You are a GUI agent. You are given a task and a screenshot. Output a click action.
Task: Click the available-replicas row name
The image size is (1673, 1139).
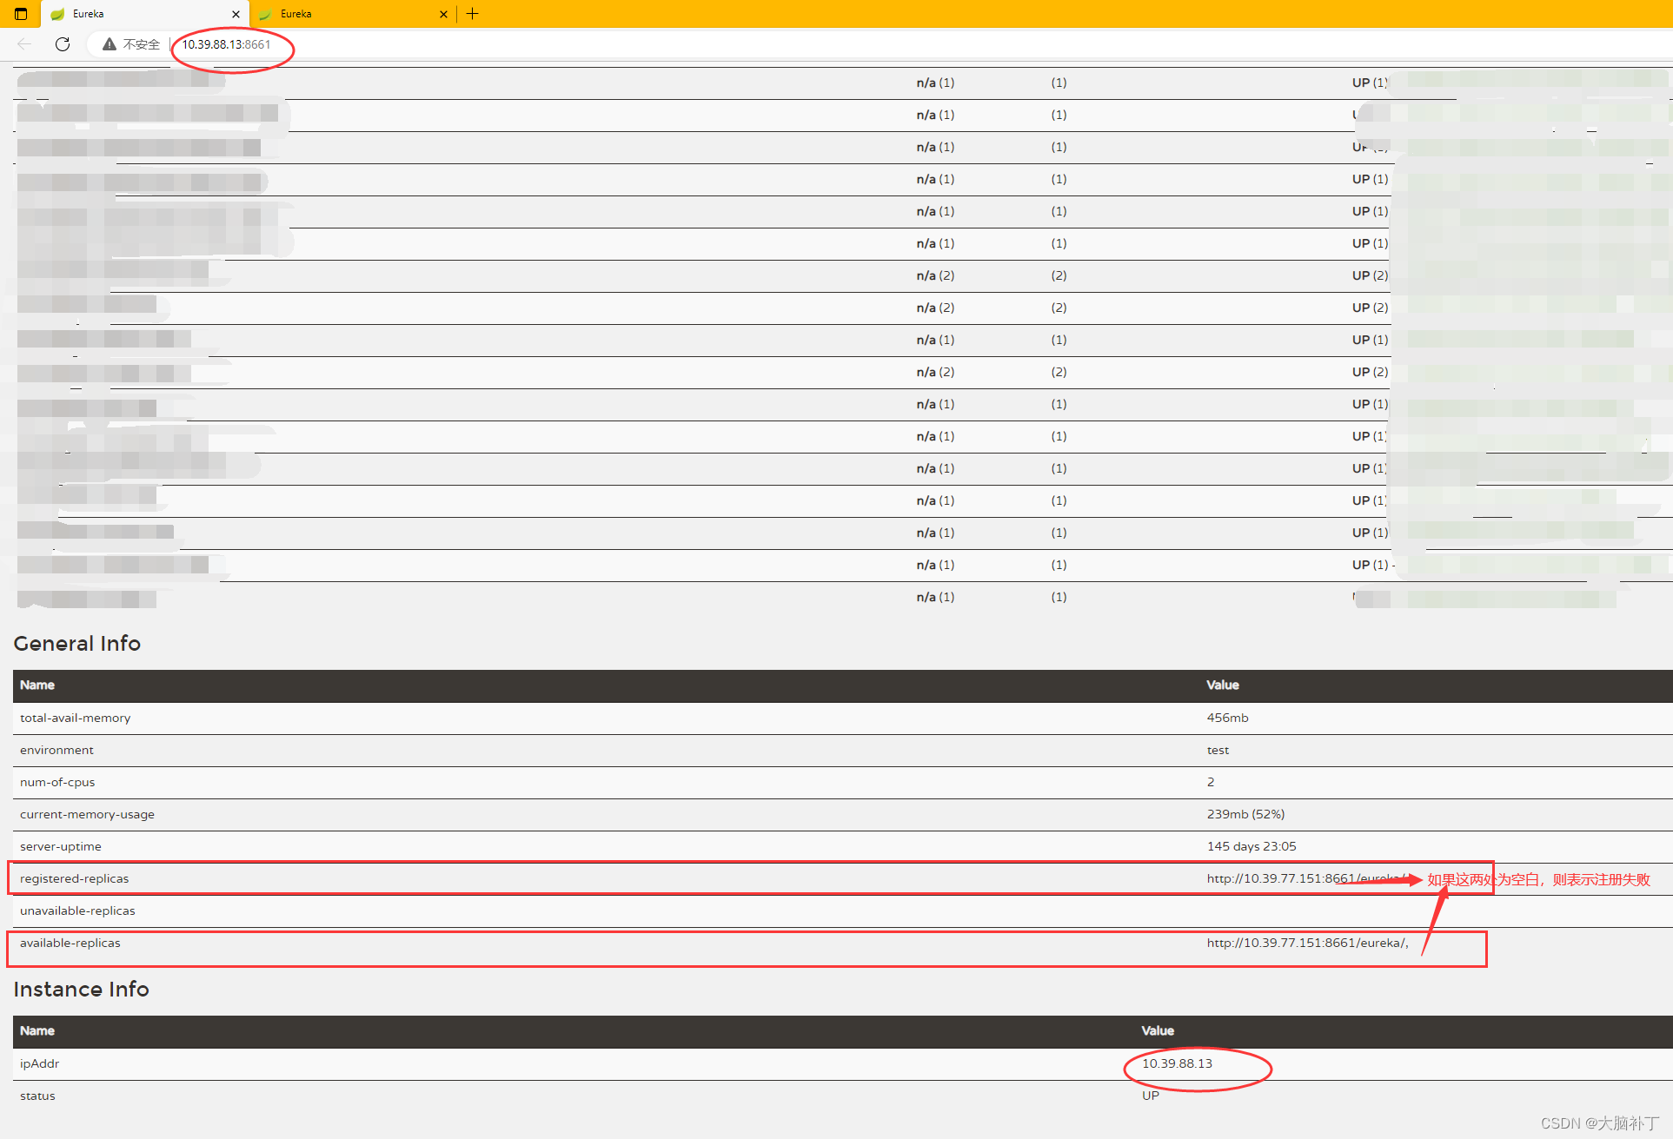(70, 943)
